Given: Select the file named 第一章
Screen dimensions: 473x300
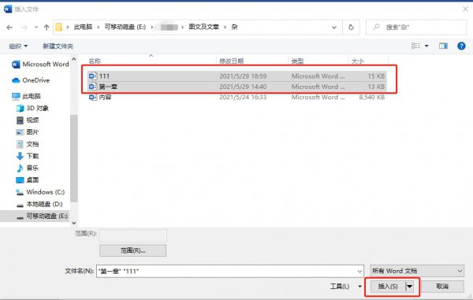Looking at the screenshot, I should (236, 87).
